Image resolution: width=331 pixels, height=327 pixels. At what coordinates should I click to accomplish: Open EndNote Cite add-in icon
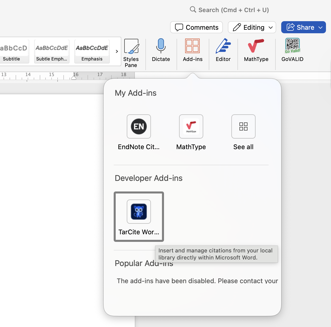point(139,126)
